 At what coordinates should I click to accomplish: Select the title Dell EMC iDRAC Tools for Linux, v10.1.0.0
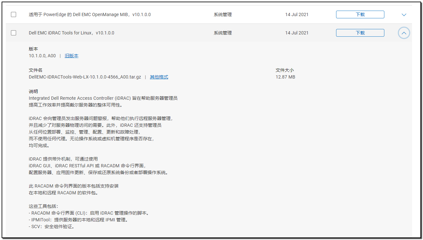click(x=71, y=33)
